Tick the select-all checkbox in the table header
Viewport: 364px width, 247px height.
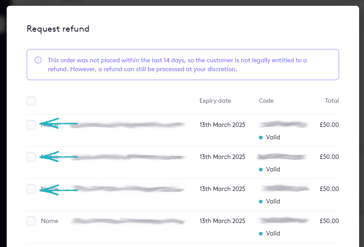[31, 101]
